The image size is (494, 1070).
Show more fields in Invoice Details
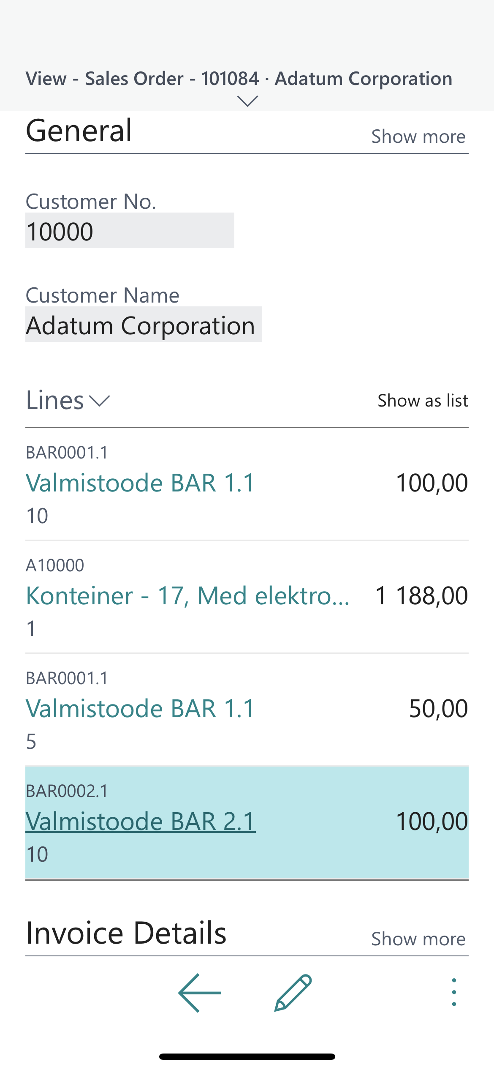click(x=418, y=939)
